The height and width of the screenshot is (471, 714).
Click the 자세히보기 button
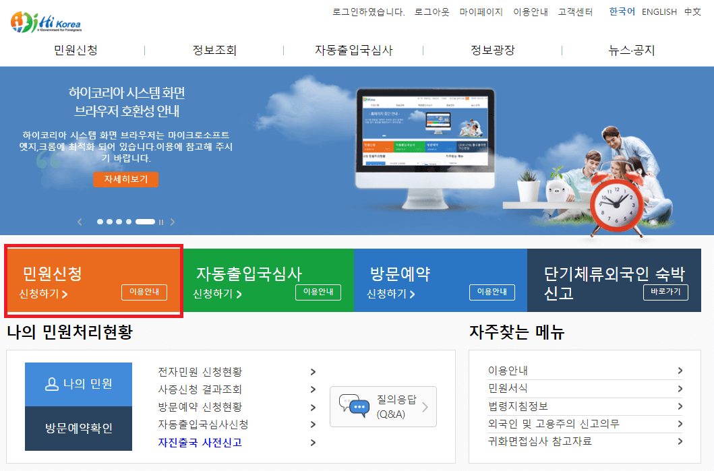(x=125, y=180)
